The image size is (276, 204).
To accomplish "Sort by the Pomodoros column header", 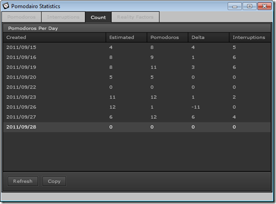I will pyautogui.click(x=168, y=37).
